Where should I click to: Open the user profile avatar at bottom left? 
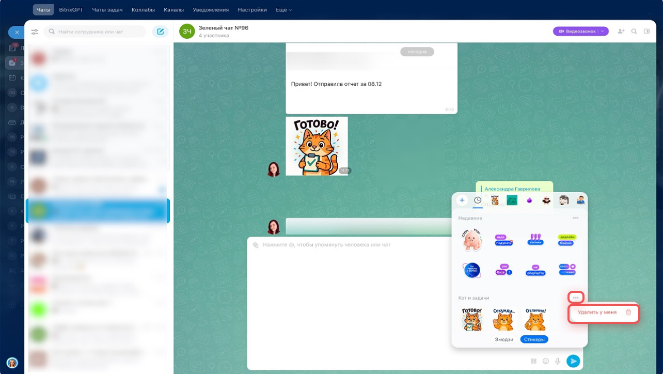coord(12,363)
